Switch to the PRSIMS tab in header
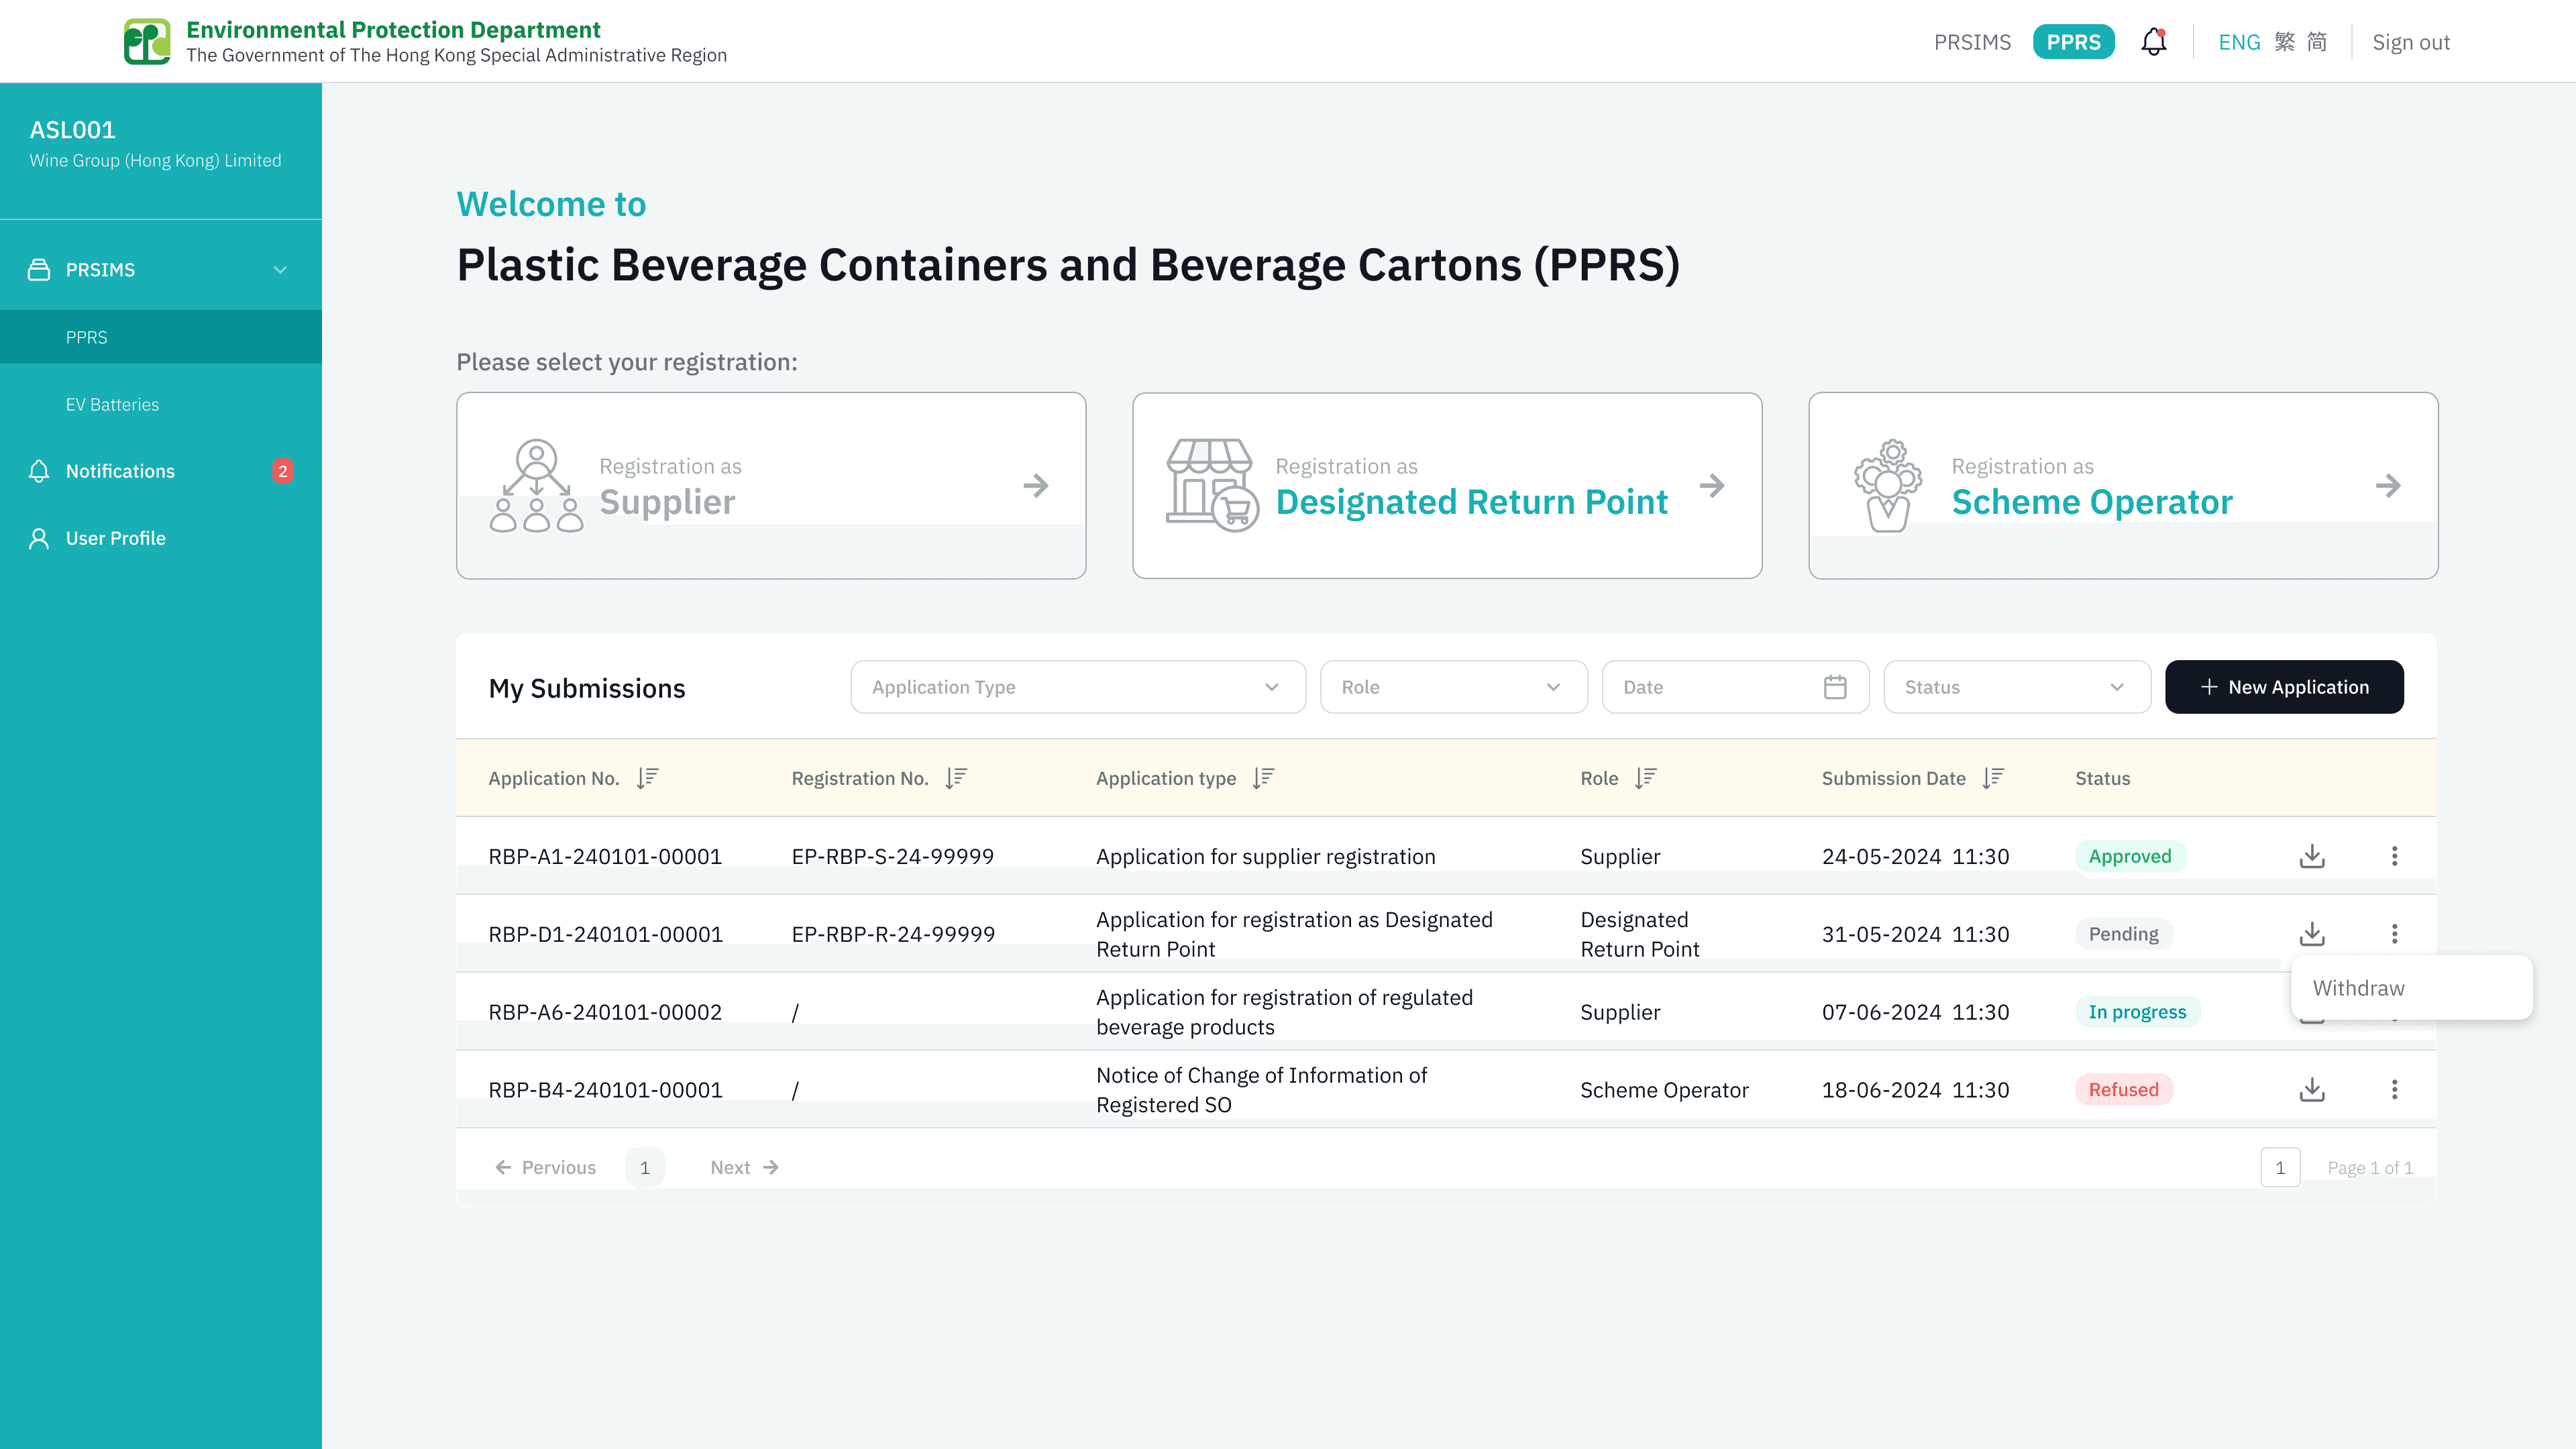2576x1449 pixels. tap(1972, 42)
